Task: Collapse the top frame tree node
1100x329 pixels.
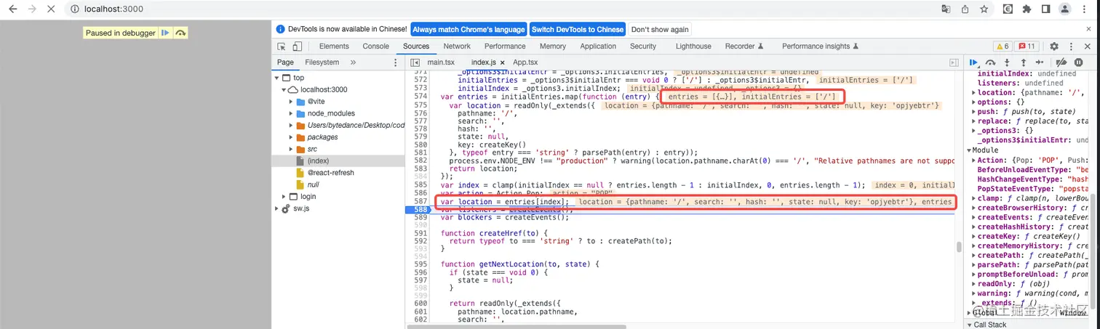Action: (x=276, y=78)
